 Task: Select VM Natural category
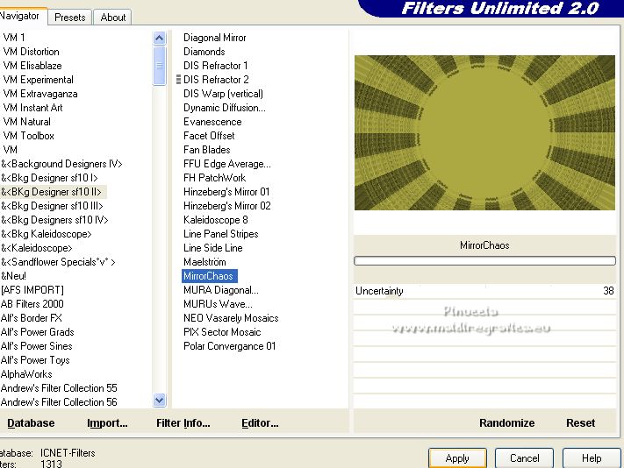pyautogui.click(x=26, y=122)
